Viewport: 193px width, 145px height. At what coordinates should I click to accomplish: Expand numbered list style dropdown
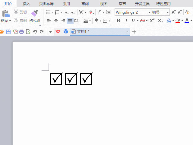61,12
